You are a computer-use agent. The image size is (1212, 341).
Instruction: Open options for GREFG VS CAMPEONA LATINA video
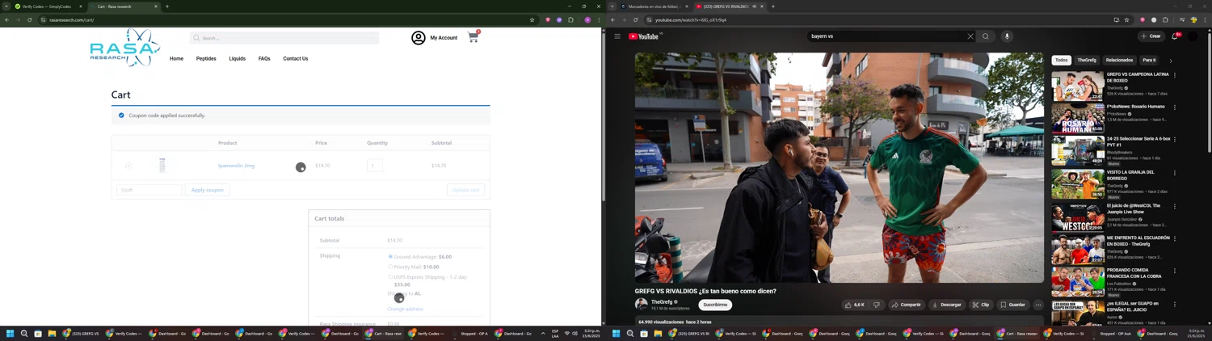click(1174, 75)
